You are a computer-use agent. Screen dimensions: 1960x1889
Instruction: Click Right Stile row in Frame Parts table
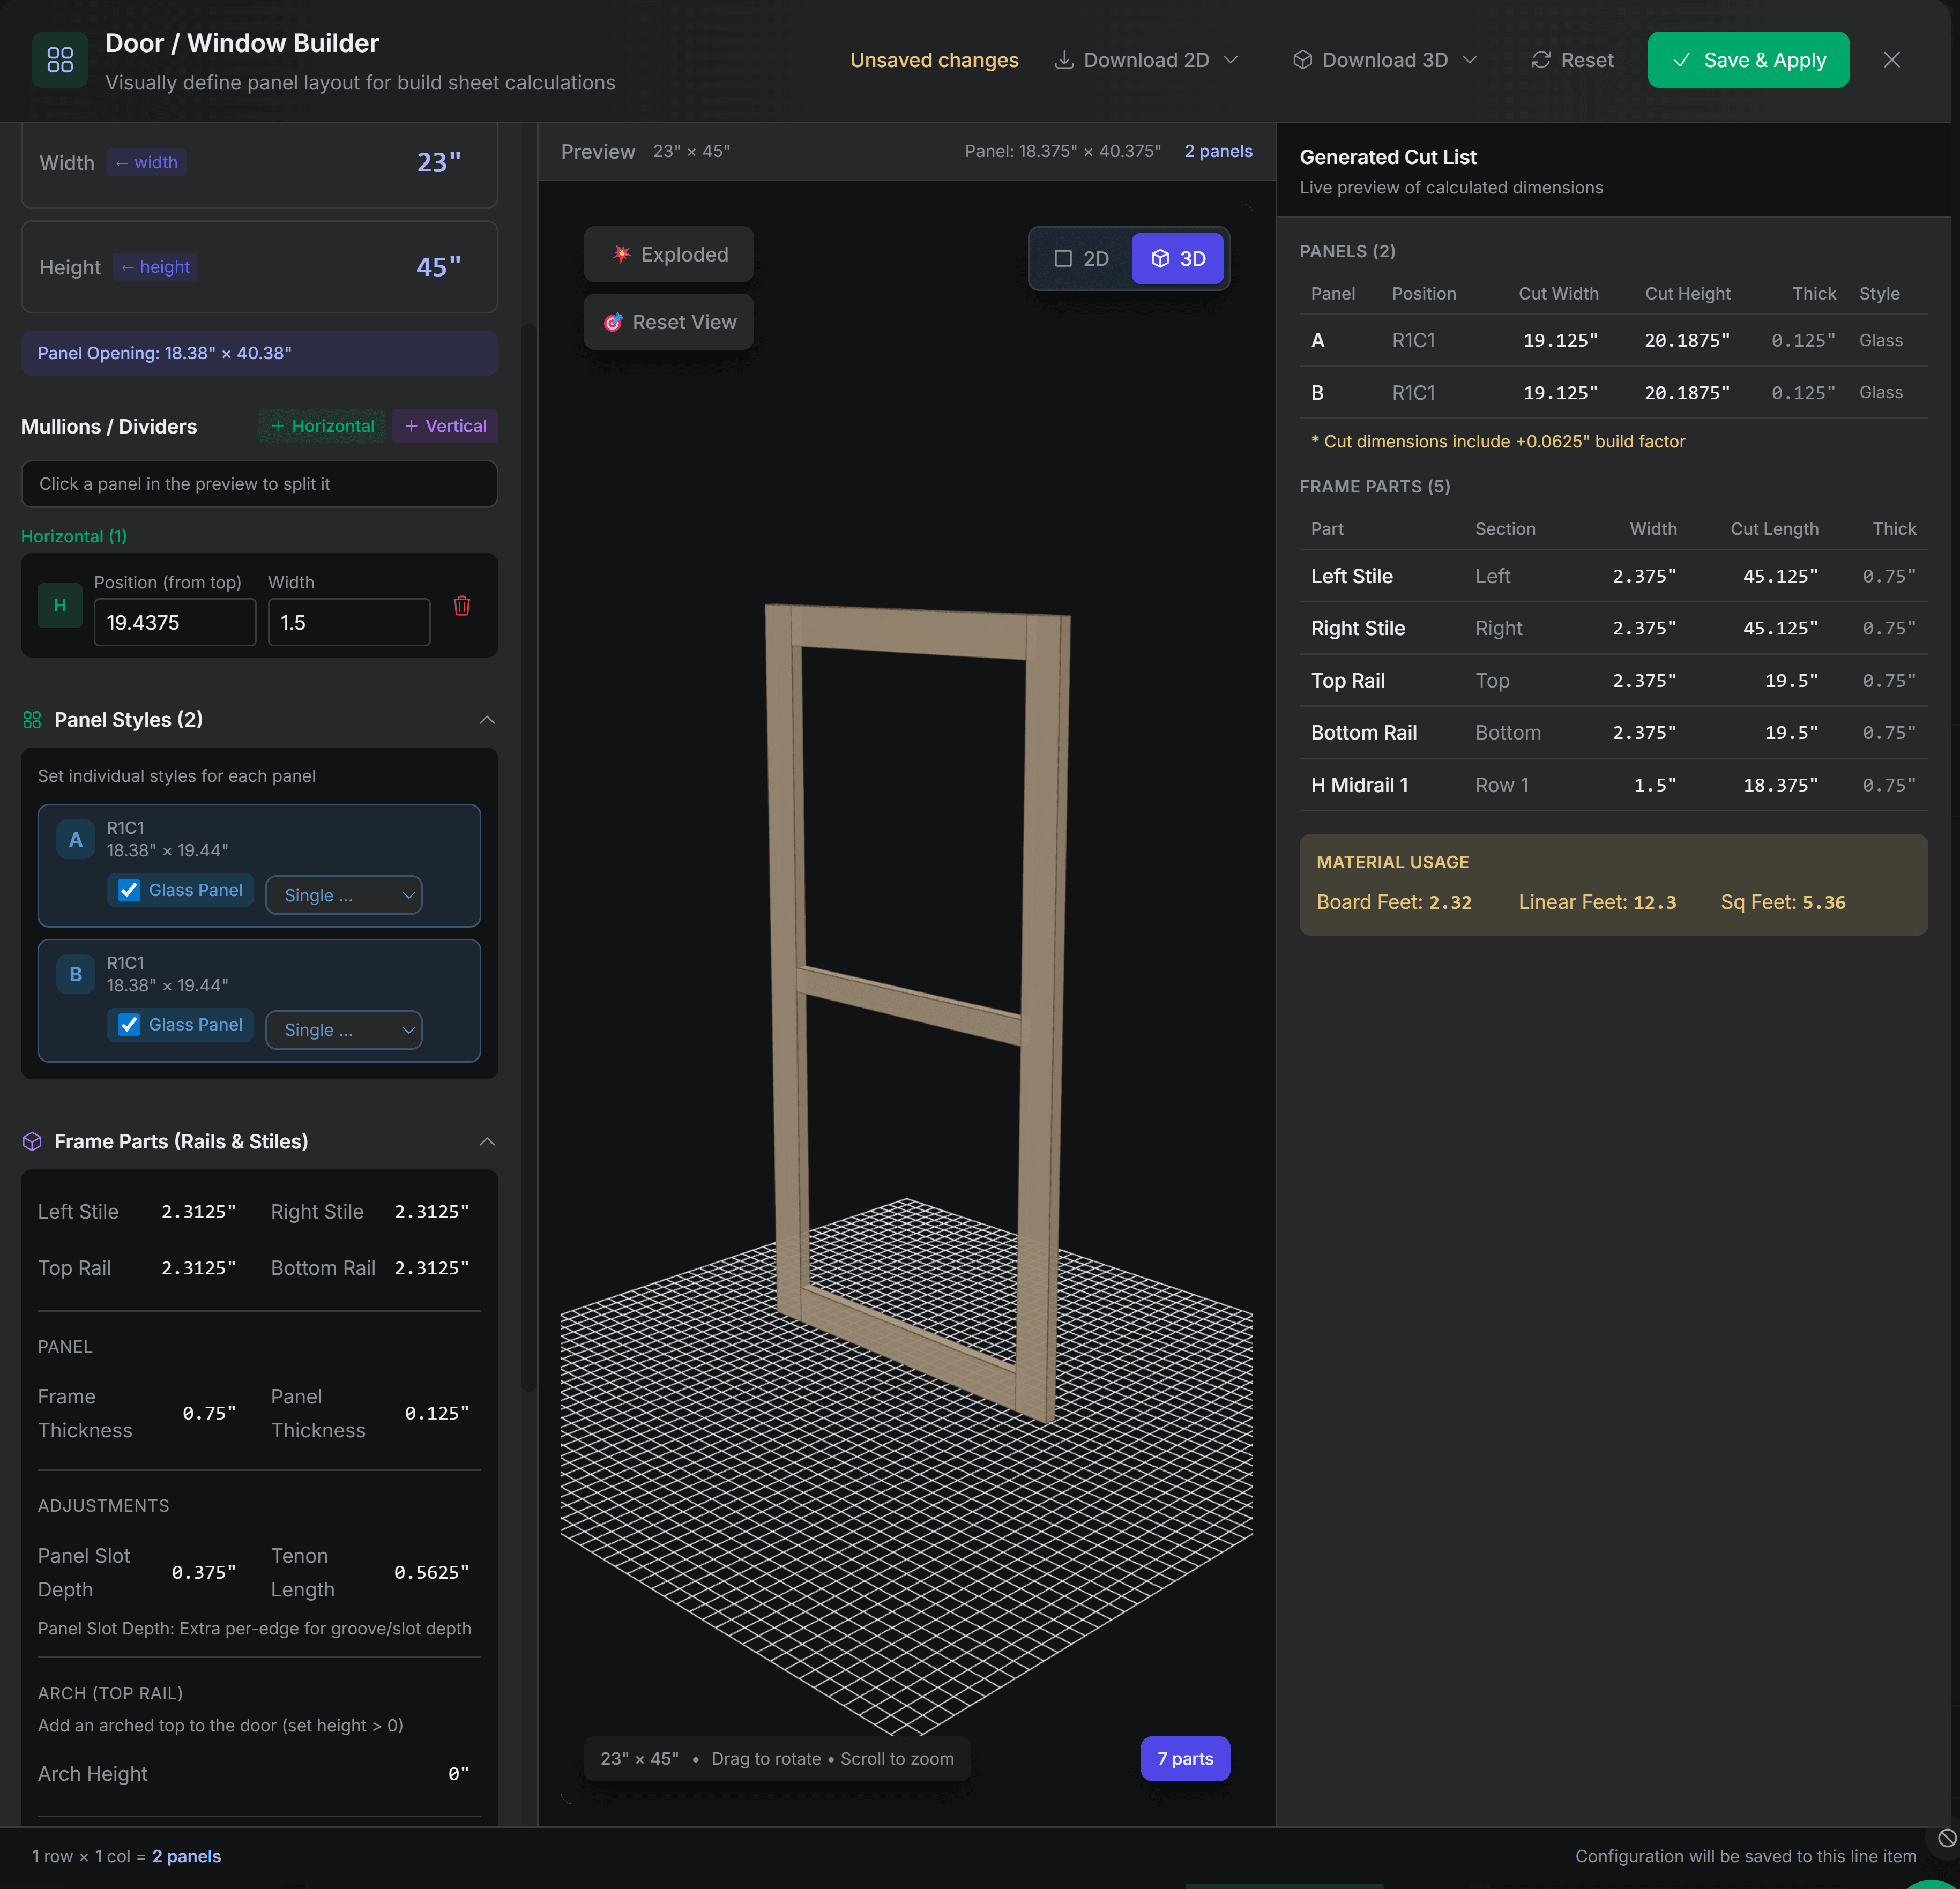click(x=1613, y=628)
